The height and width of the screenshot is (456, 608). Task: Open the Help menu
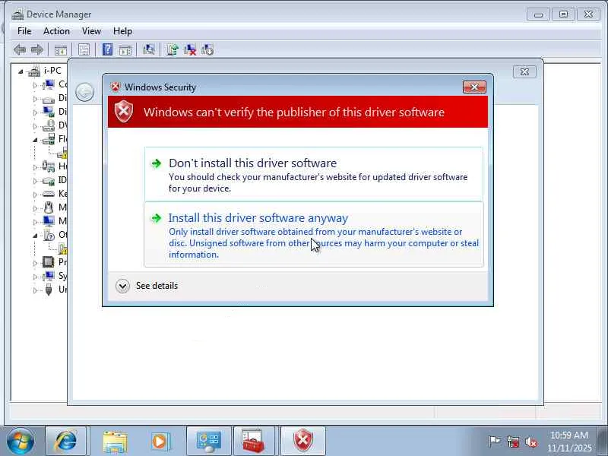[x=122, y=31]
